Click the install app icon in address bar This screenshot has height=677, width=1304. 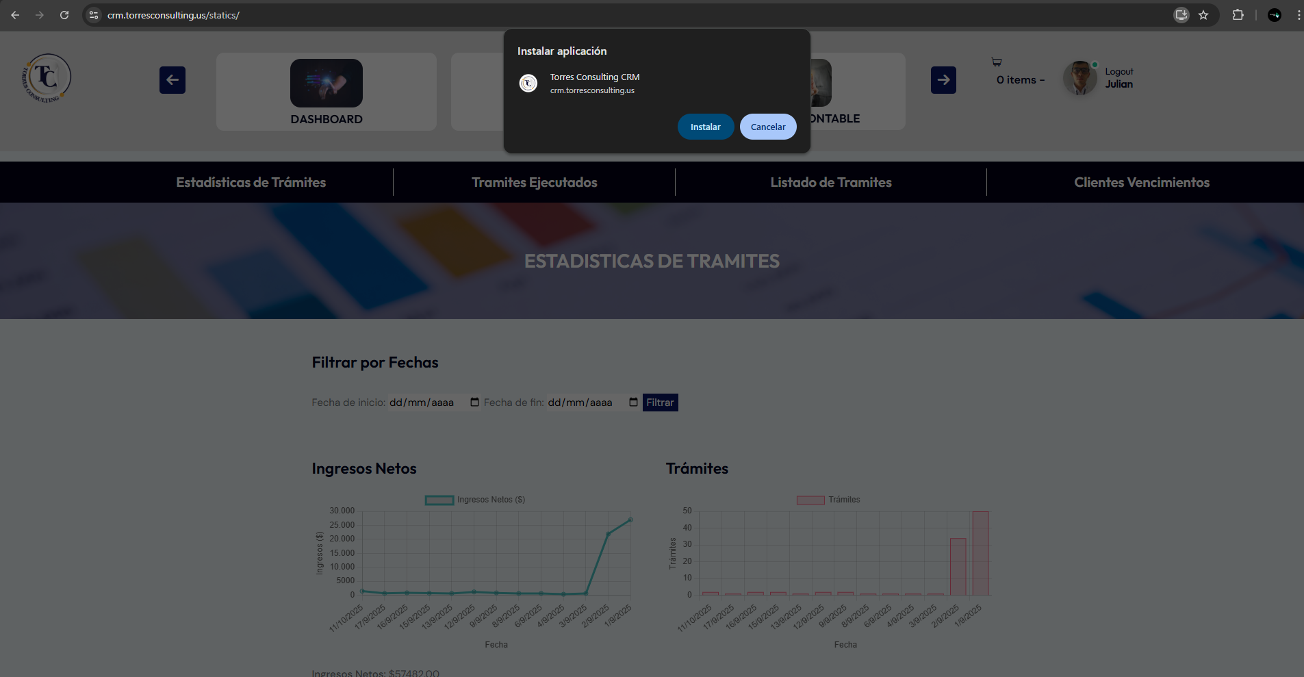click(1181, 15)
